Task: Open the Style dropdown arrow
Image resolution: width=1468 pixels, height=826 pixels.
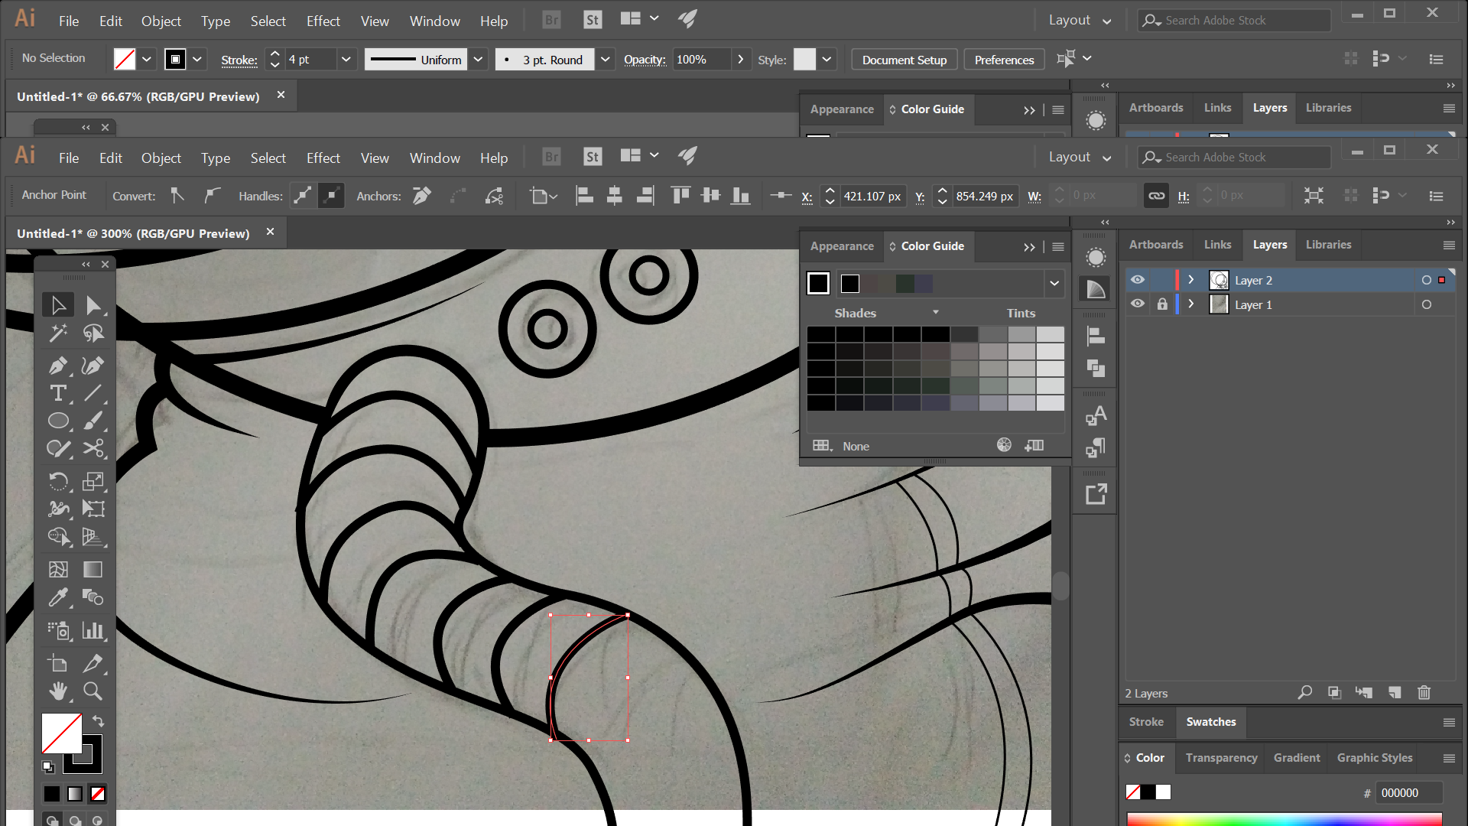Action: pos(827,59)
